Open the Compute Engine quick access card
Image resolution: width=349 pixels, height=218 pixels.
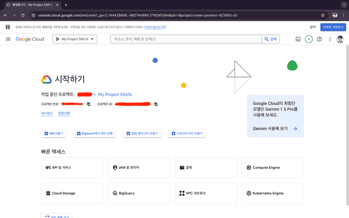(x=273, y=167)
